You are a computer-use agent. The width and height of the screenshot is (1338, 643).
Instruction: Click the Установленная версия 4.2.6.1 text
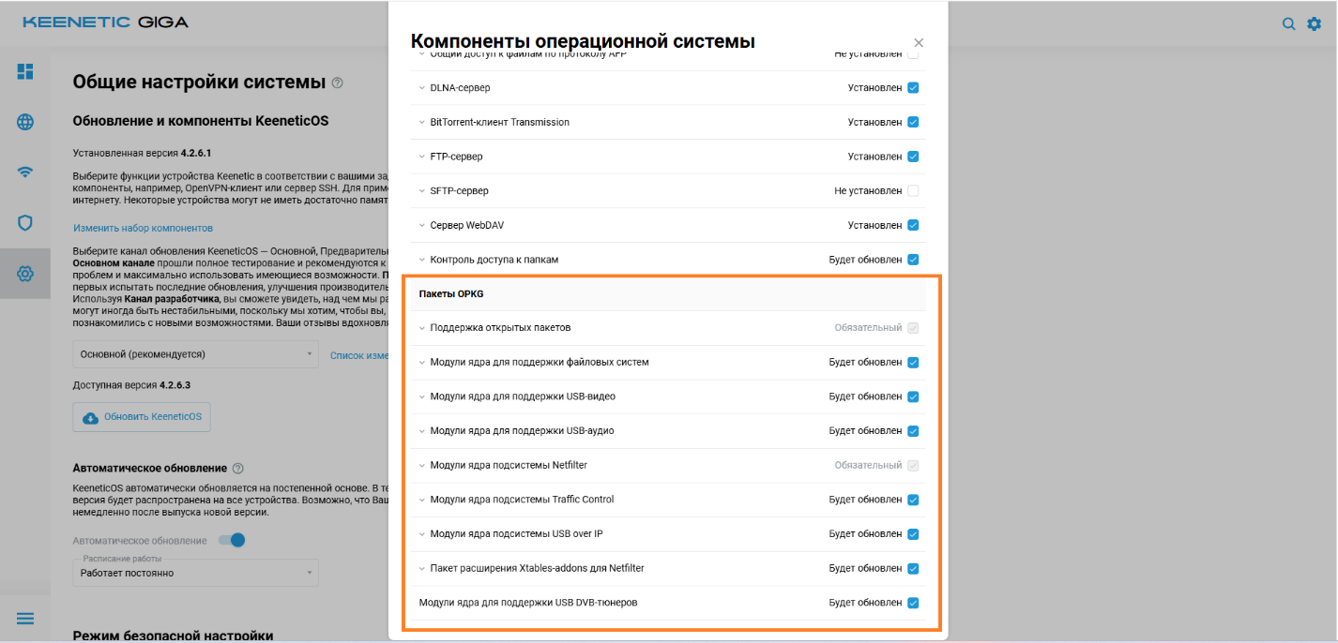143,152
